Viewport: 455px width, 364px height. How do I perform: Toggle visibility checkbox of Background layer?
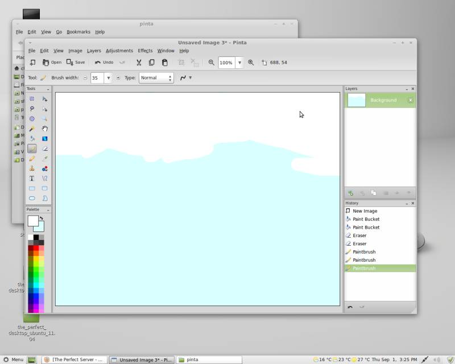410,100
